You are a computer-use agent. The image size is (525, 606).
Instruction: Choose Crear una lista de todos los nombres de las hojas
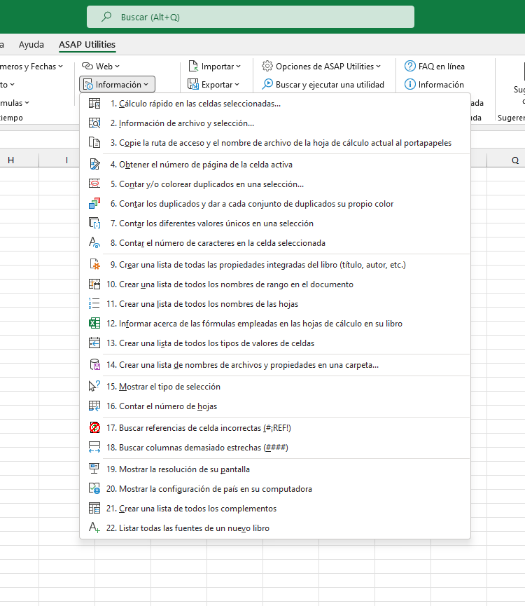275,304
